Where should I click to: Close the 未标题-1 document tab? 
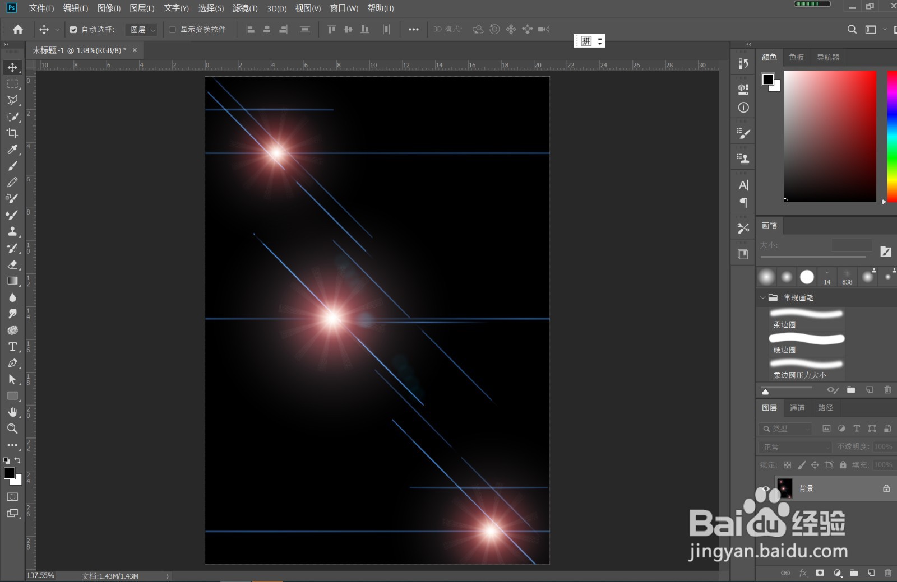tap(135, 50)
